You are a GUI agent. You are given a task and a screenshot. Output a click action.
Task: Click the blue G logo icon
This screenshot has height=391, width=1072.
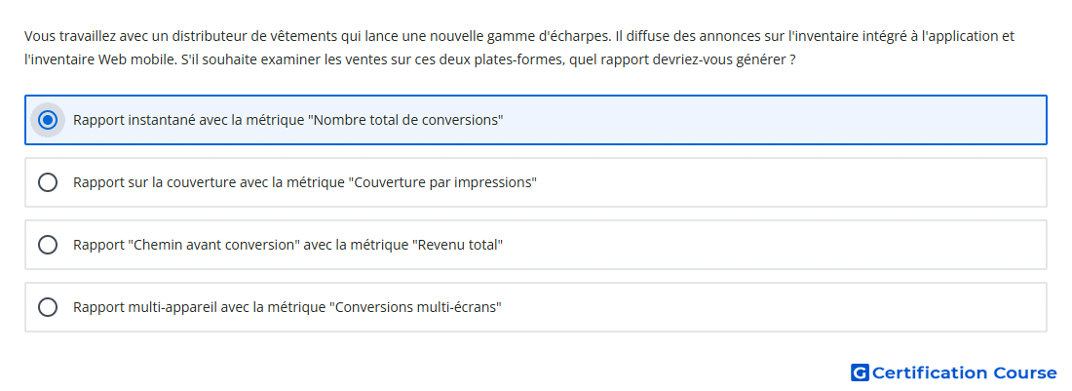(860, 372)
